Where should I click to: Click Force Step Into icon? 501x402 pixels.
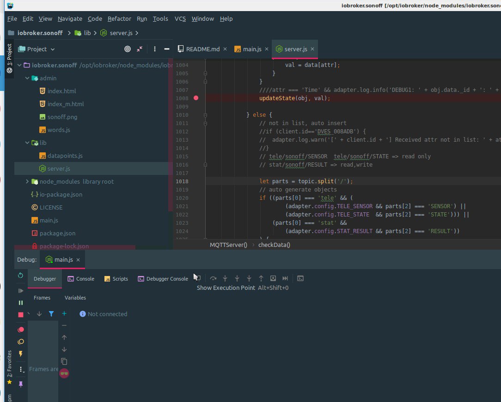tap(237, 278)
